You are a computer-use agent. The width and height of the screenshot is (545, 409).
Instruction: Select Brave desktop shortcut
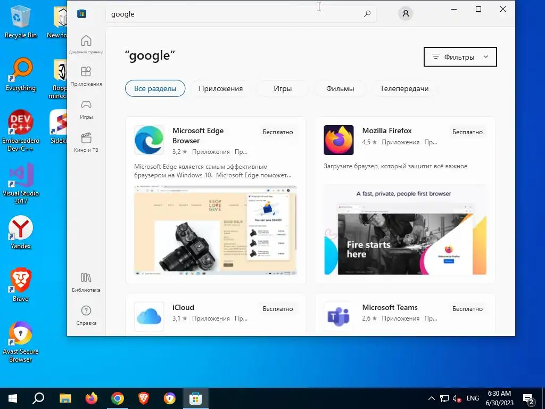[x=21, y=285]
